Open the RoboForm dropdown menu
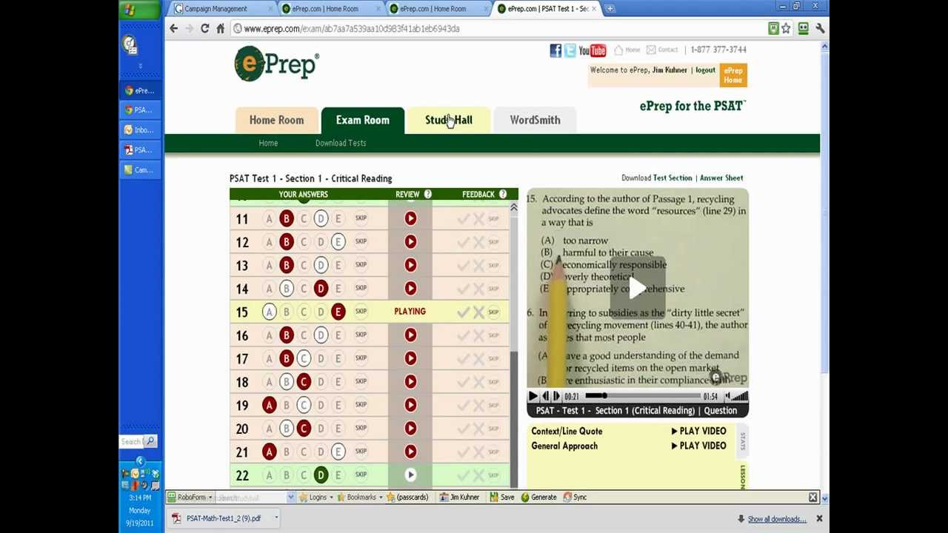The width and height of the screenshot is (948, 533). (x=190, y=497)
